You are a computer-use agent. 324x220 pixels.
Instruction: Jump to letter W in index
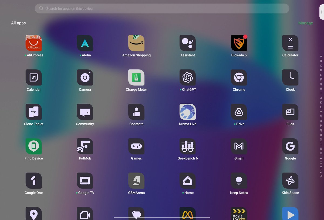tap(321, 158)
